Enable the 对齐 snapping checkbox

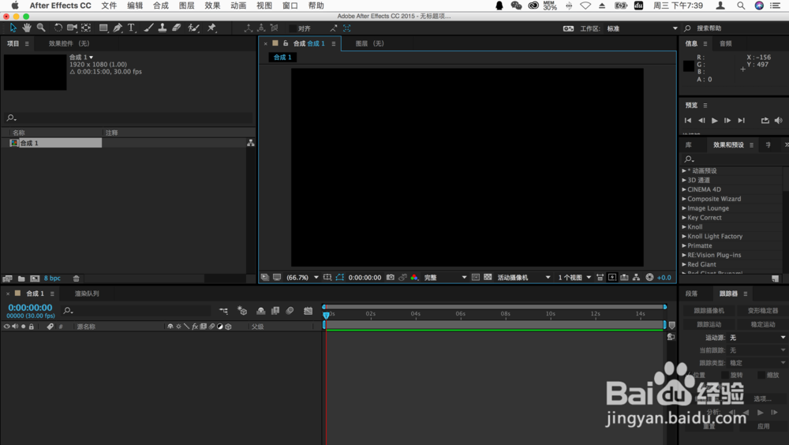tap(293, 28)
